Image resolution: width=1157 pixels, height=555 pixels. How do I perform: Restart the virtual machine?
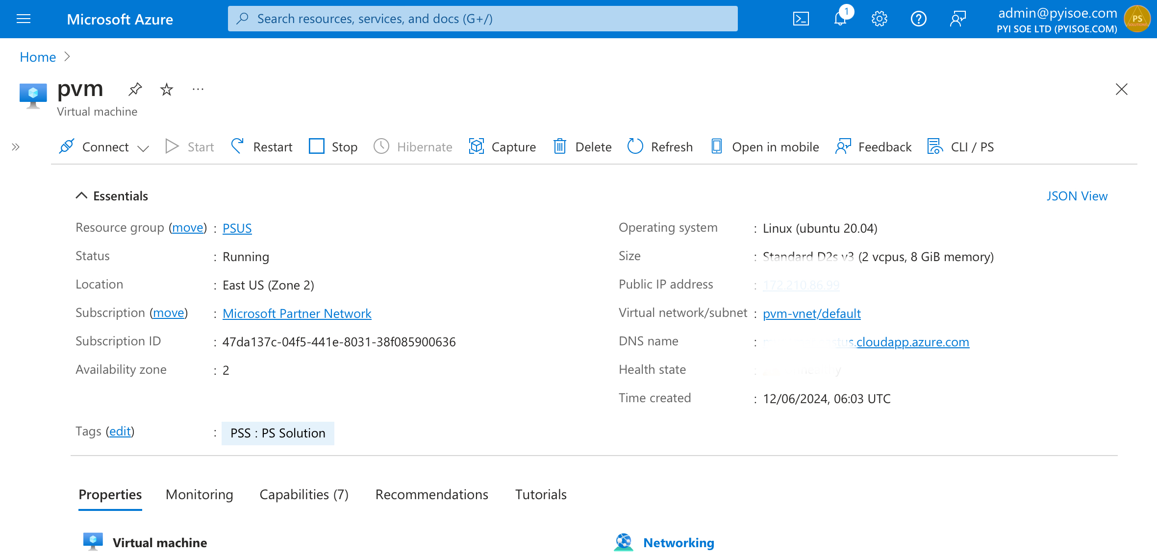262,147
